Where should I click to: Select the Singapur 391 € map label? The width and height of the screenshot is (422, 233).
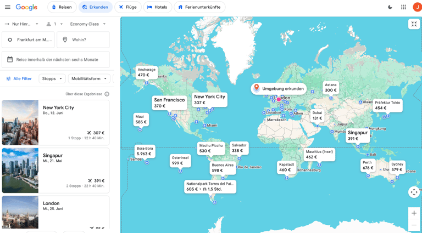[358, 136]
